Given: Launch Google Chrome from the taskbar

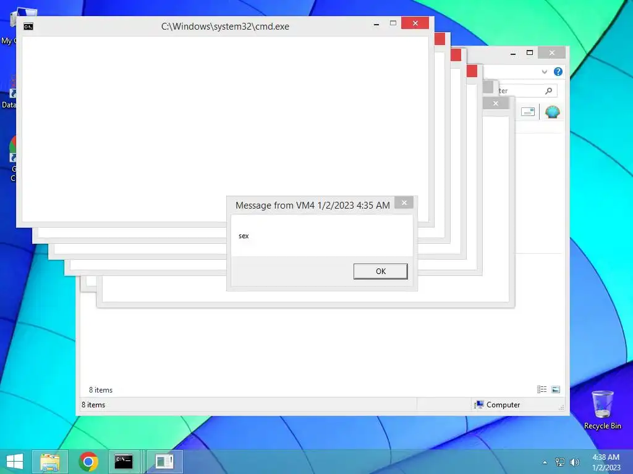Looking at the screenshot, I should [x=88, y=462].
